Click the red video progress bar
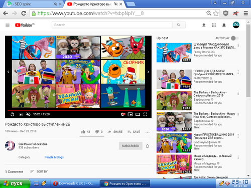The image size is (251, 188). (78, 110)
